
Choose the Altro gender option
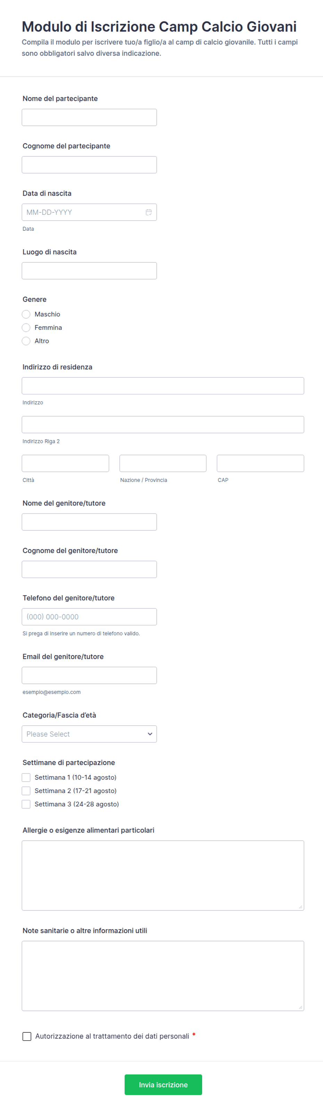point(26,341)
